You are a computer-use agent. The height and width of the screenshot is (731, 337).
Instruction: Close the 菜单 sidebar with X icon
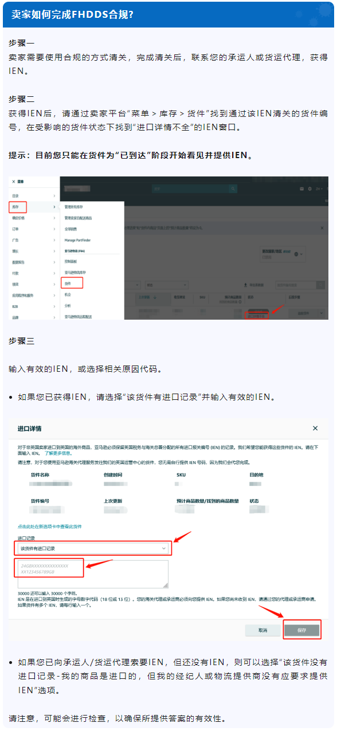pos(13,181)
